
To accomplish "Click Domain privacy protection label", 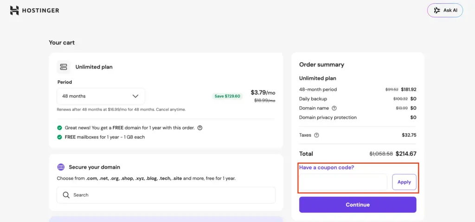I will click(x=328, y=118).
